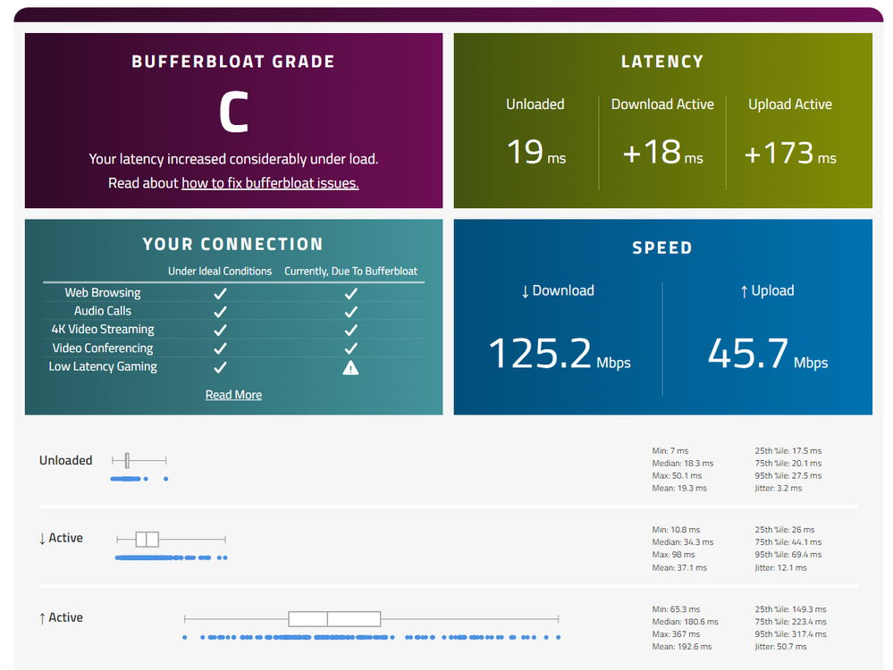Click the Unloaded chart row label

point(65,461)
